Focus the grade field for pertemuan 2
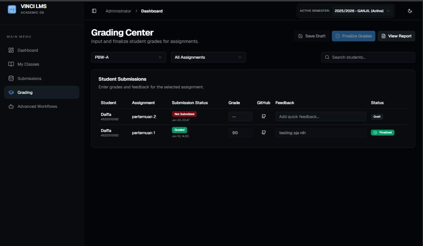 tap(240, 117)
